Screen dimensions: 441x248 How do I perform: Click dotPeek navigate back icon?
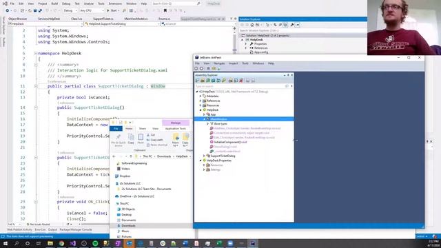196,69
